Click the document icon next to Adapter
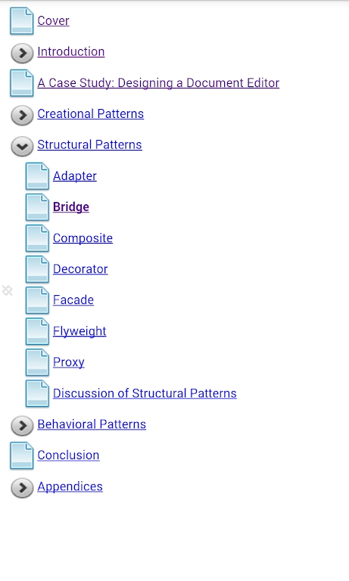 point(37,176)
